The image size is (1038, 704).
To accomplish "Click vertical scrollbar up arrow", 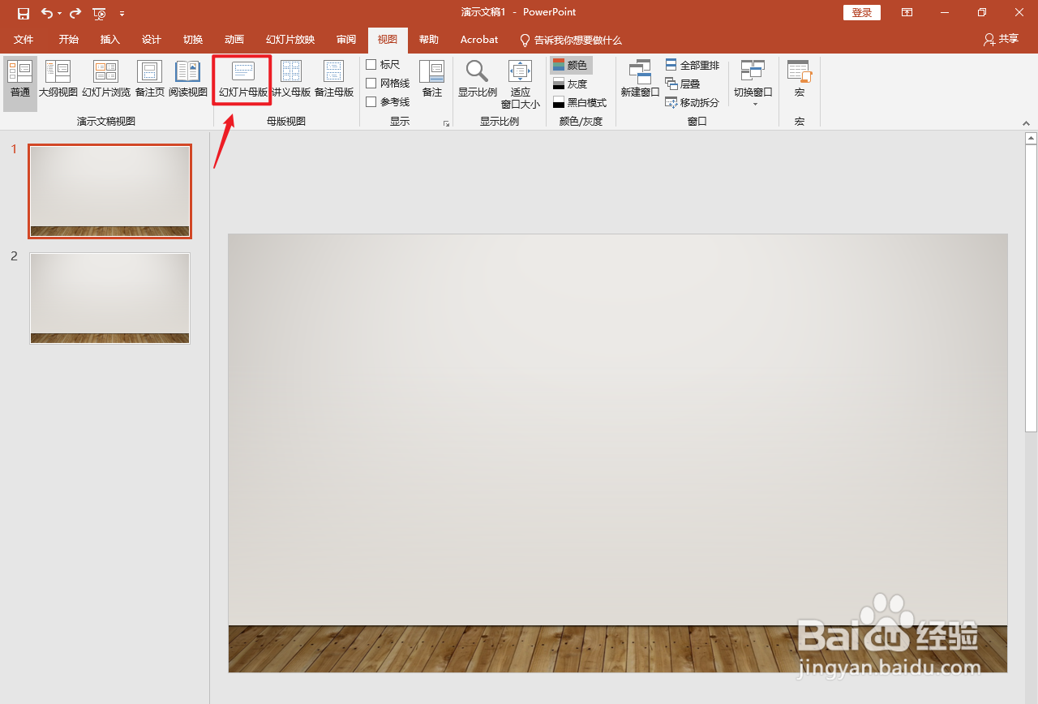I will [x=1031, y=138].
